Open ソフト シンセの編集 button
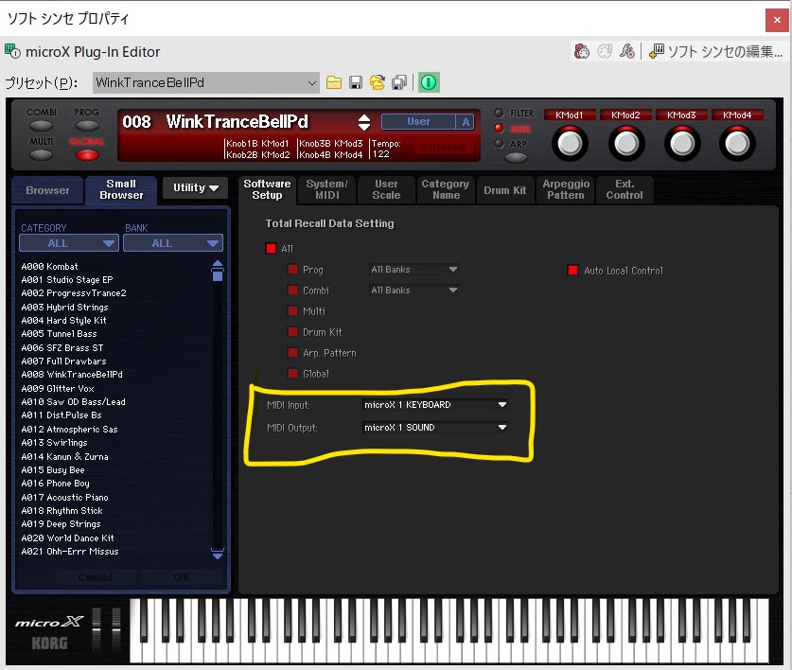Image resolution: width=792 pixels, height=670 pixels. pyautogui.click(x=715, y=51)
